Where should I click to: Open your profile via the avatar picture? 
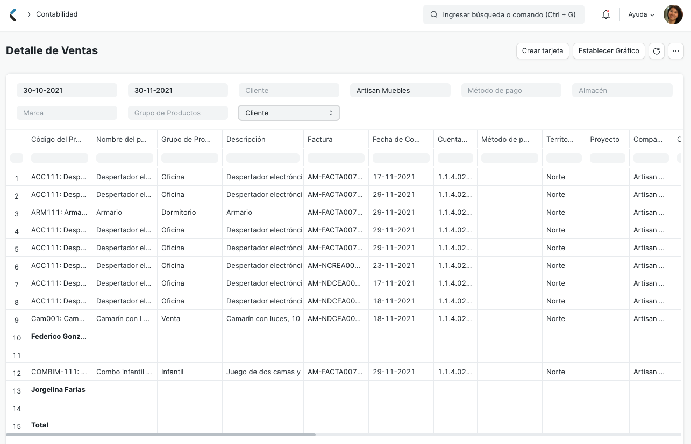click(673, 14)
